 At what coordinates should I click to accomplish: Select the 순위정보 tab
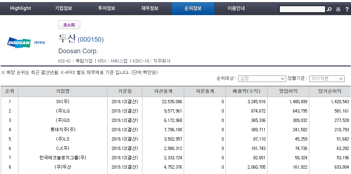(193, 8)
